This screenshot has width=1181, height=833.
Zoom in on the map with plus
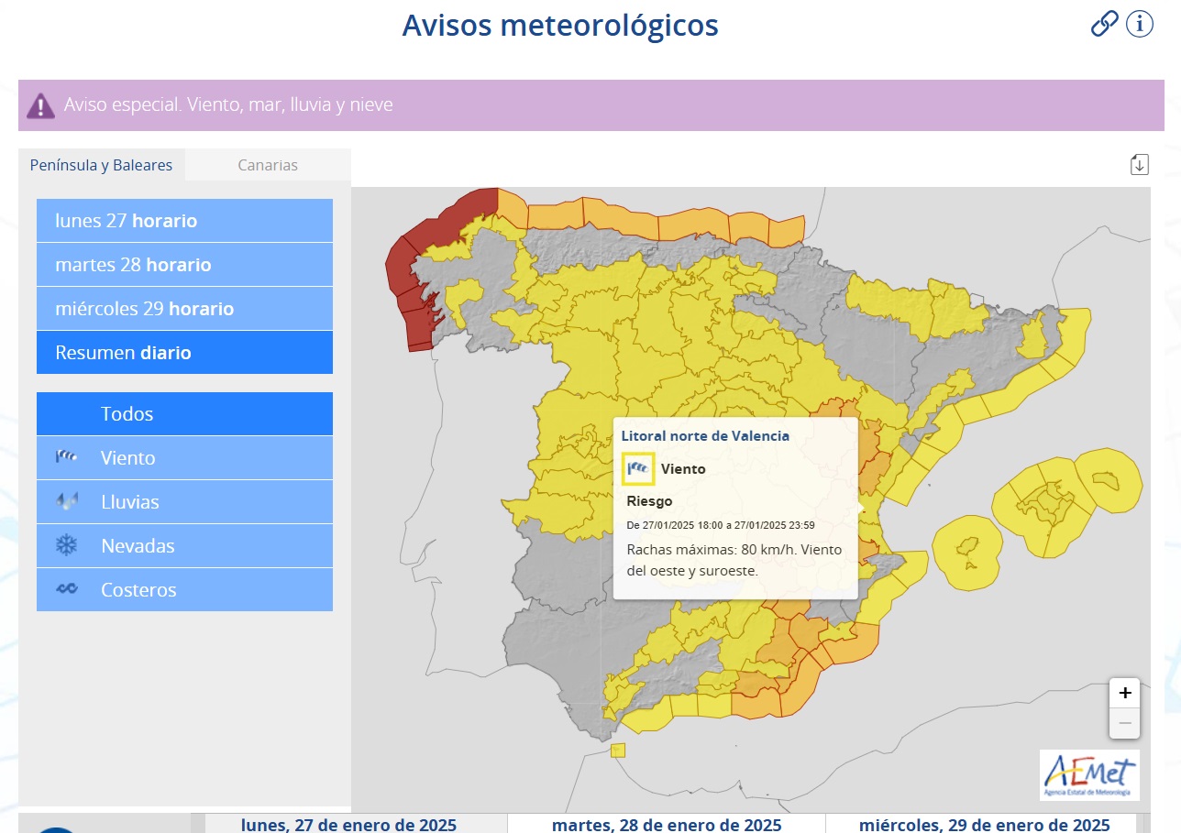click(x=1125, y=693)
